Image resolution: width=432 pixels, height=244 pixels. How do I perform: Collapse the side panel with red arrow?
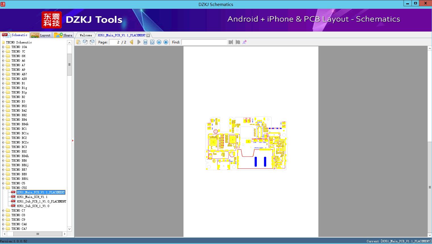pyautogui.click(x=73, y=141)
